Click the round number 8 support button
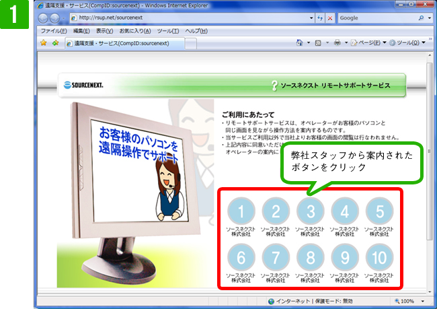The image size is (437, 309). [x=310, y=257]
